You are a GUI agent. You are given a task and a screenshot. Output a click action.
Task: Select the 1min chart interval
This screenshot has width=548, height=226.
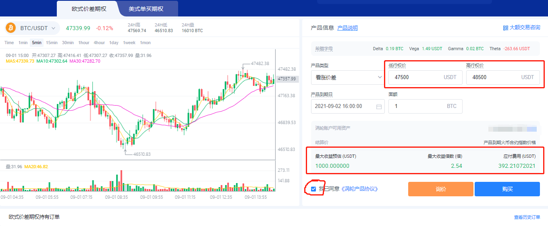23,43
